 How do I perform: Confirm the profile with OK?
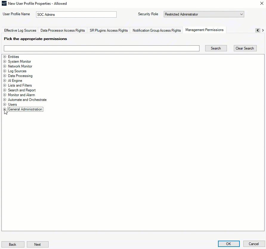coord(228,244)
